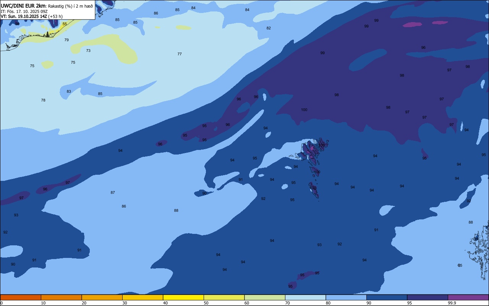Click the 70–80 pale blue legend swatch
Viewport: 489px width, 306px height.
click(305, 298)
